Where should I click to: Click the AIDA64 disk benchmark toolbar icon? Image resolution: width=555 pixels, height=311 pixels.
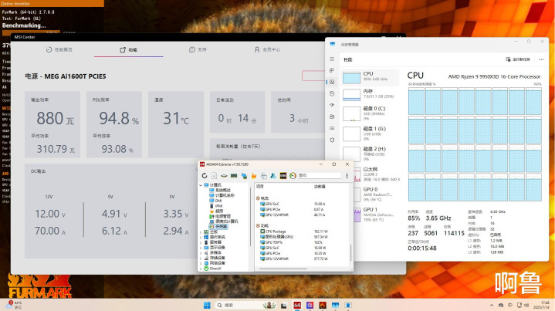tap(224, 175)
